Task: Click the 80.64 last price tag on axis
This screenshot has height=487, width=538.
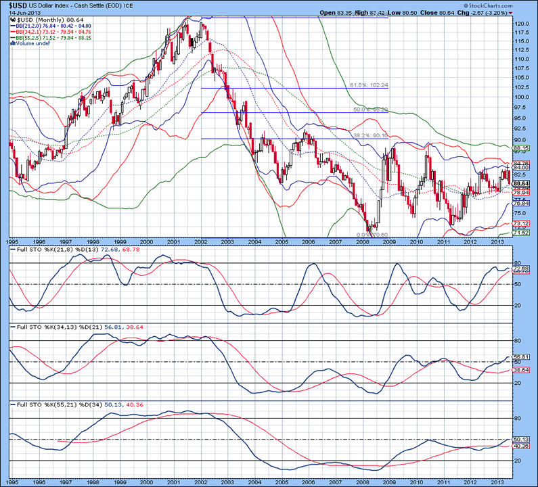Action: point(520,183)
